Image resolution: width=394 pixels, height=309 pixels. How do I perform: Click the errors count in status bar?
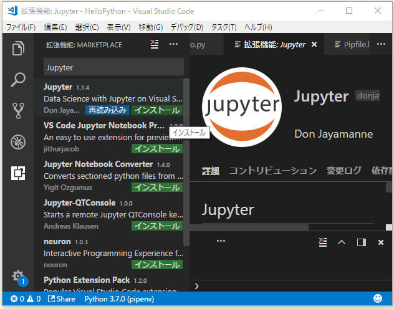pyautogui.click(x=17, y=299)
